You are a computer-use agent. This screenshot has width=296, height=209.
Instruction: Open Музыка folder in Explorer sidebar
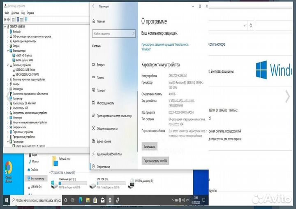(x=34, y=161)
